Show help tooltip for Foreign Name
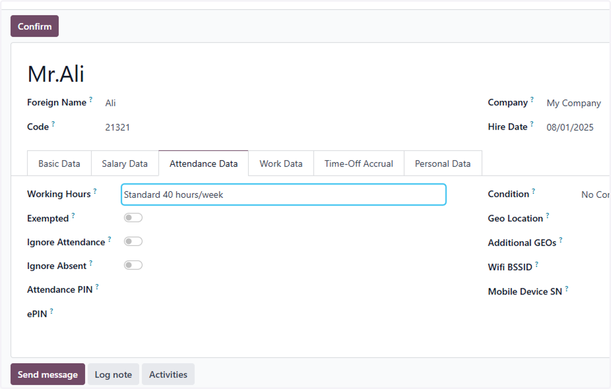 point(91,100)
